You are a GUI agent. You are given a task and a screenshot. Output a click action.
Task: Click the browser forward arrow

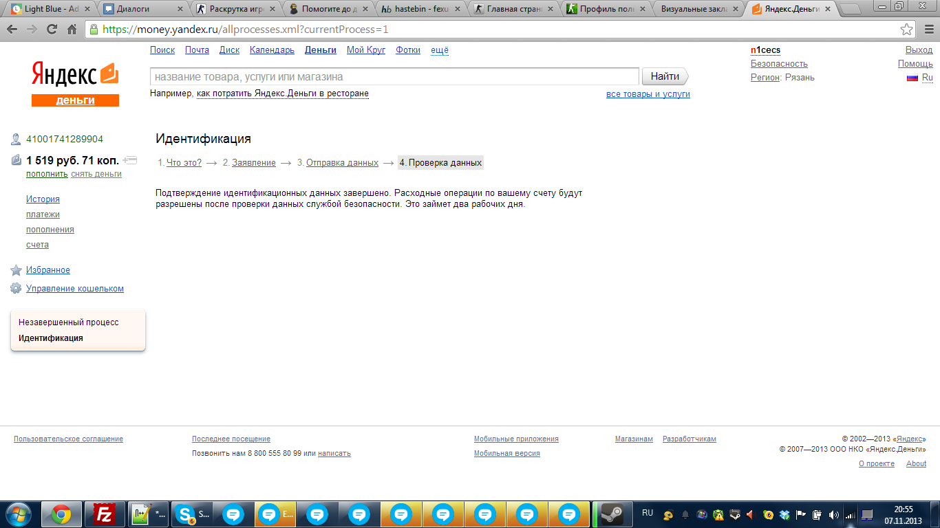(x=32, y=30)
